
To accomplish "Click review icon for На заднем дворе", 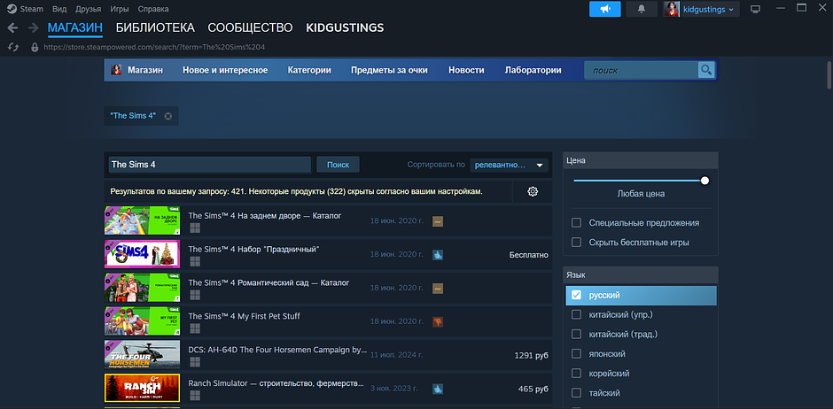I will pos(438,221).
